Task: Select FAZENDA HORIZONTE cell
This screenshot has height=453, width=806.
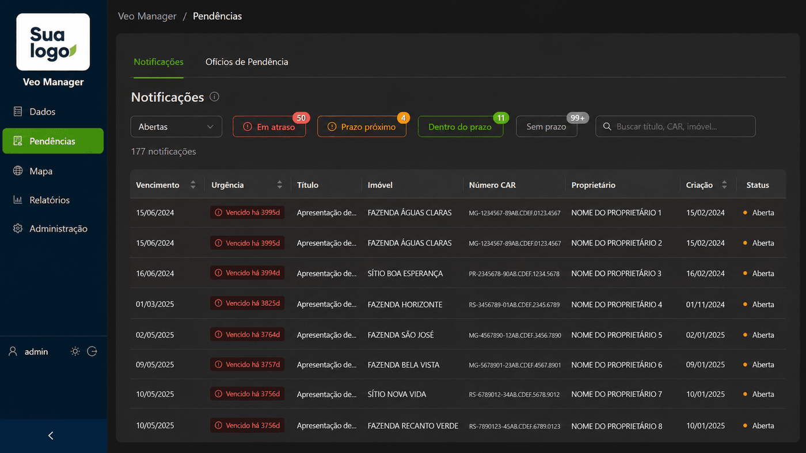Action: [405, 305]
